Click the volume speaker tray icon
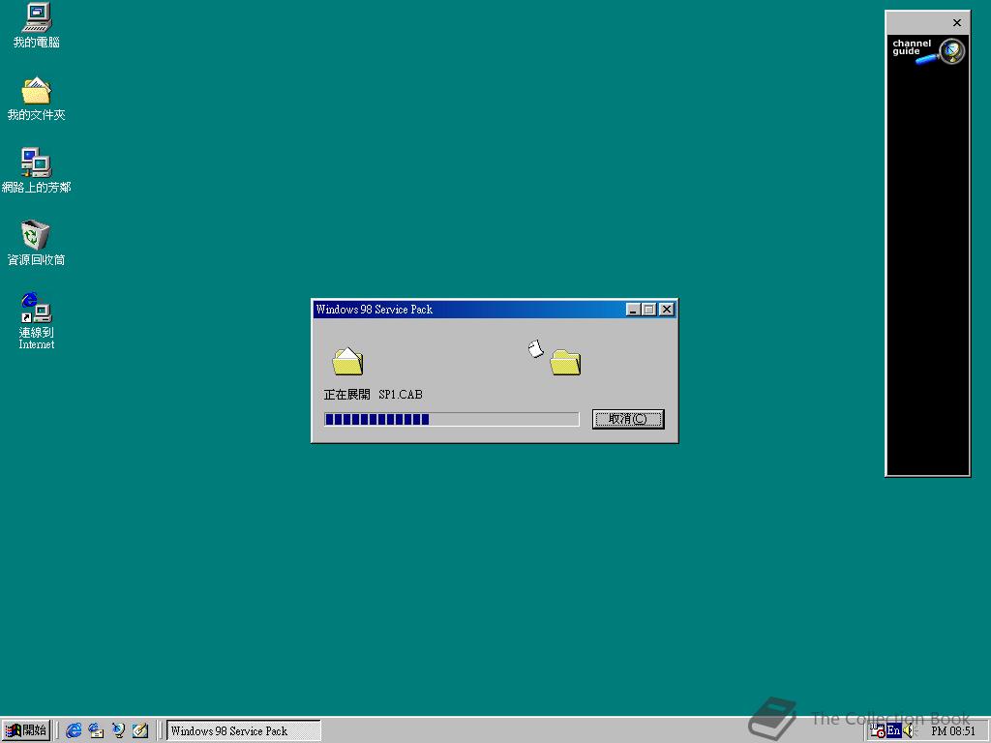This screenshot has height=743, width=991. (908, 731)
